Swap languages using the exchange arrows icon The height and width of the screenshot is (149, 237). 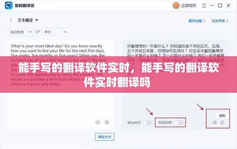click(x=38, y=32)
